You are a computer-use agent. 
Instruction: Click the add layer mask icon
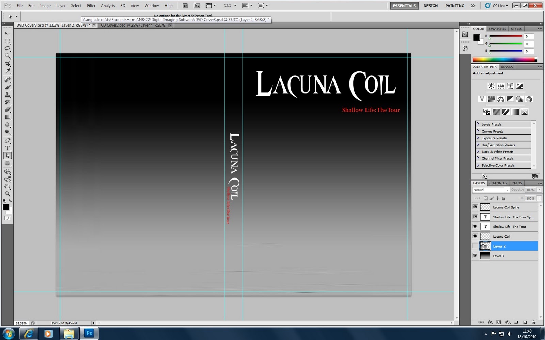pos(499,322)
